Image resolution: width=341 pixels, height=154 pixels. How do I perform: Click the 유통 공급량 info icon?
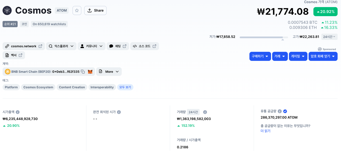[280, 111]
